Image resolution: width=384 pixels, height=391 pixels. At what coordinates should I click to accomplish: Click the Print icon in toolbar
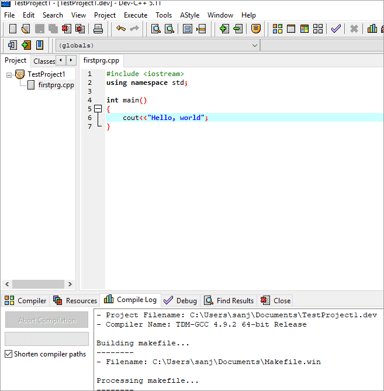coord(98,29)
